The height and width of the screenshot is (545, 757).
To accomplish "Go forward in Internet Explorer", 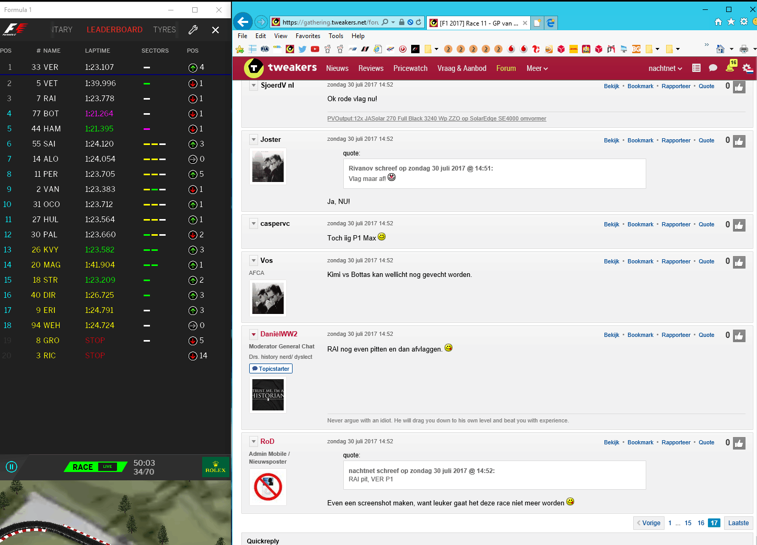I will tap(261, 22).
